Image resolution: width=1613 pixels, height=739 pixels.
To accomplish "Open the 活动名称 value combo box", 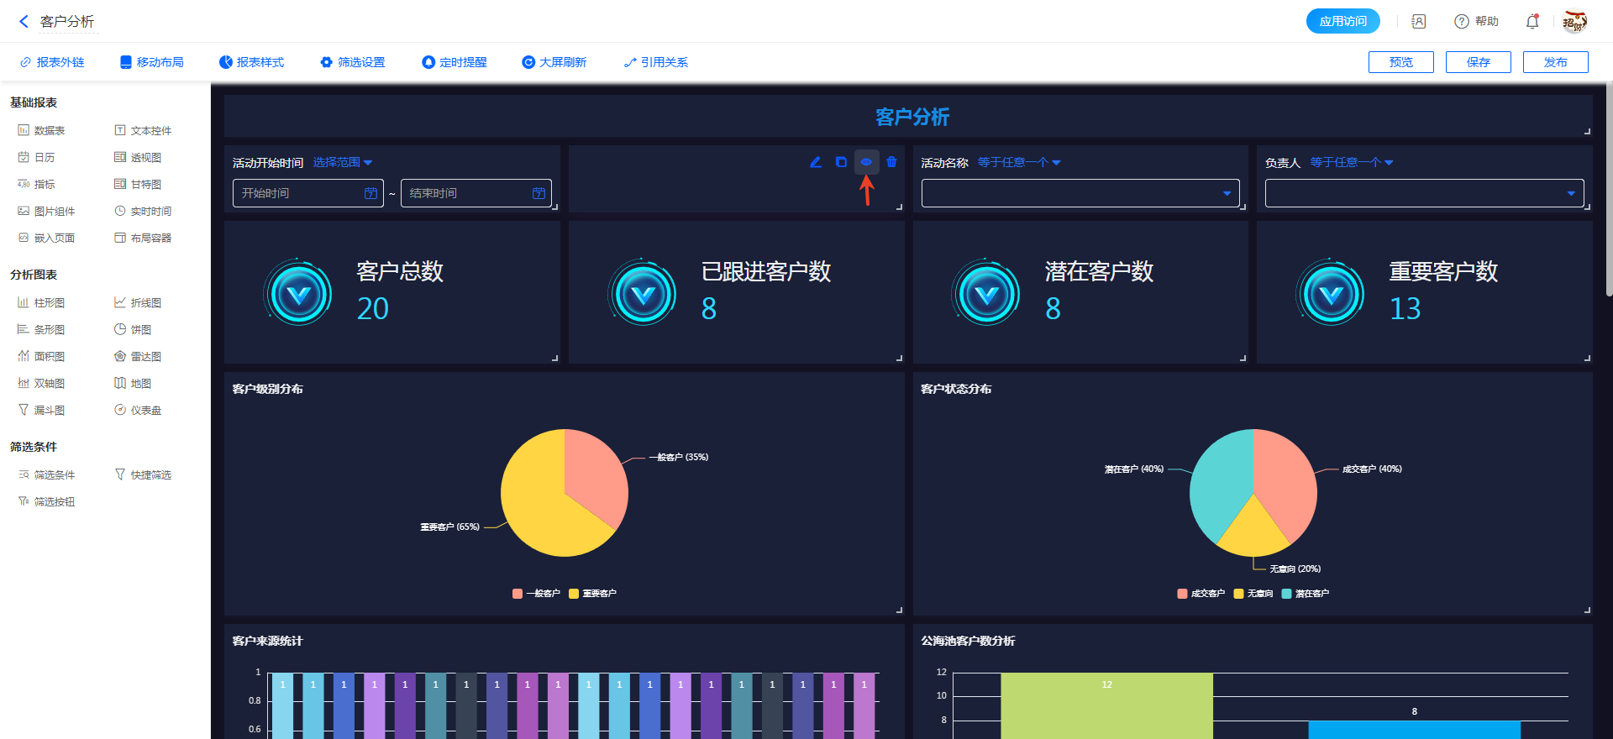I will pos(1080,194).
